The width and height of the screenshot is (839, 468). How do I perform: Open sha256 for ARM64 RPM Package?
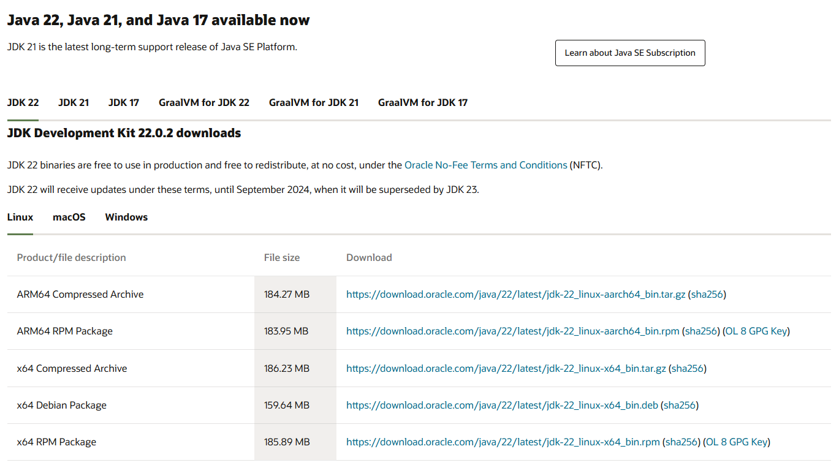coord(701,331)
